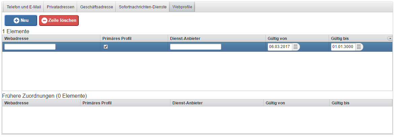Open calendar picker for Gültig bis date
The width and height of the screenshot is (395, 137).
[x=359, y=47]
